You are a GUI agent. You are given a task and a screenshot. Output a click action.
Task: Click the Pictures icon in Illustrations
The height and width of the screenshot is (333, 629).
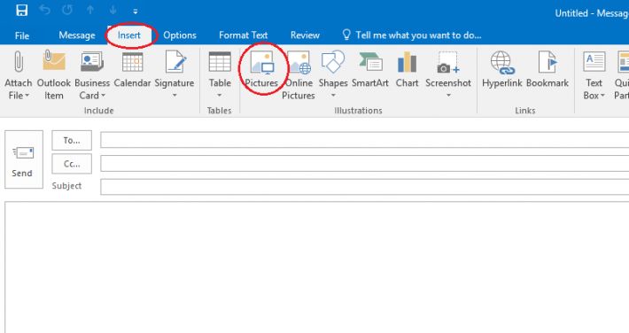point(262,64)
